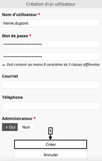Viewport: 102px width, 161px height.
Task: Click the Téléphone label
Action: coord(12,97)
